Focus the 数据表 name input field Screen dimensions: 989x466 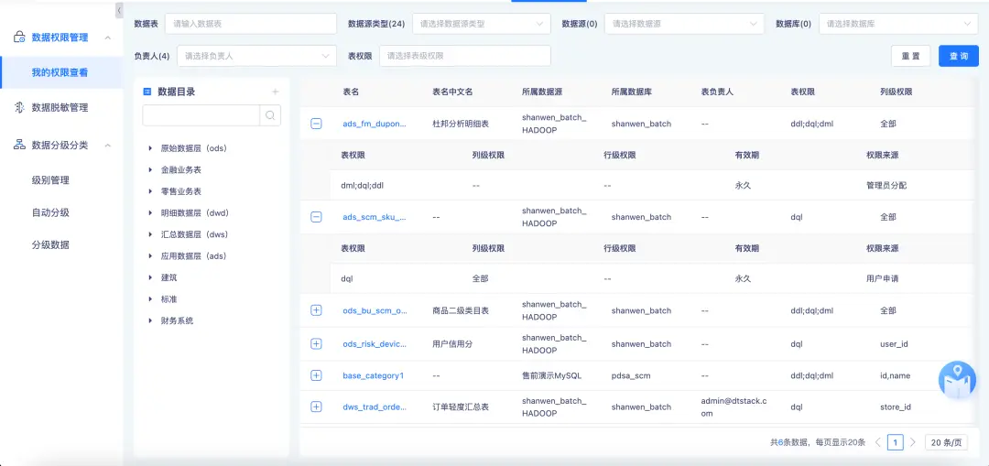coord(251,24)
